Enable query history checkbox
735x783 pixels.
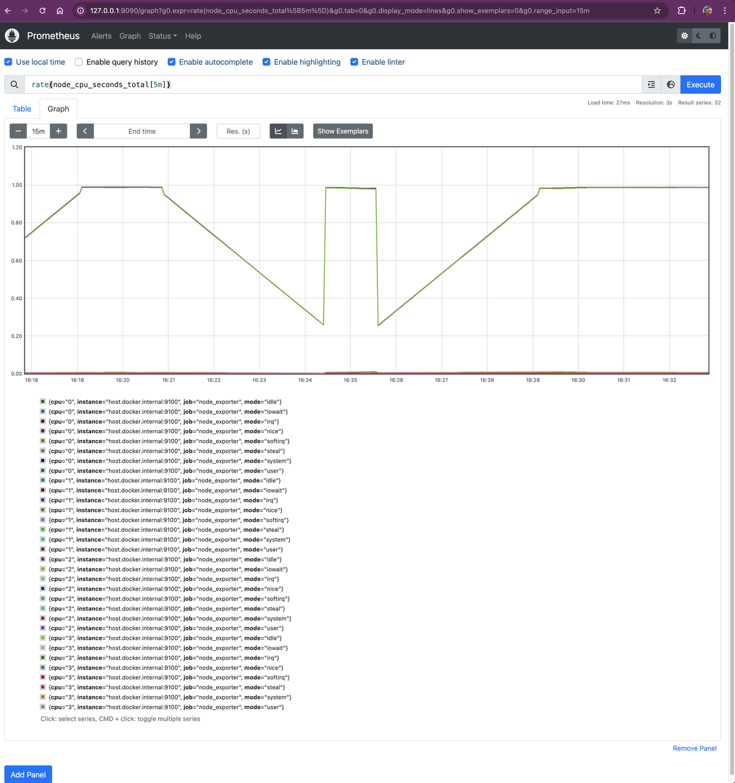pos(78,62)
